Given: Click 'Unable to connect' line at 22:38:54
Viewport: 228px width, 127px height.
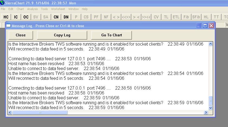Looking at the screenshot, I should [64, 68].
